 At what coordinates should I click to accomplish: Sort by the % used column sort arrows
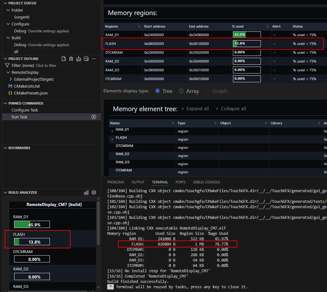pyautogui.click(x=267, y=26)
